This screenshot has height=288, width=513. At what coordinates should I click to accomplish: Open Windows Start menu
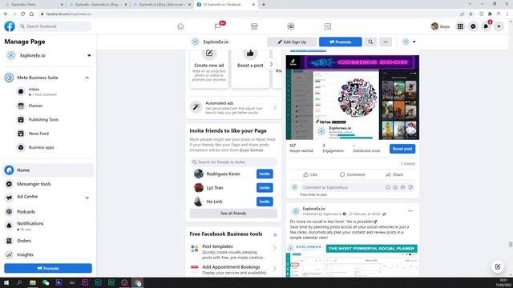(x=6, y=282)
